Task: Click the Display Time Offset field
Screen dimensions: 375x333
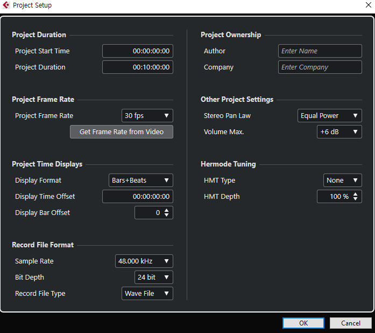Action: 138,197
